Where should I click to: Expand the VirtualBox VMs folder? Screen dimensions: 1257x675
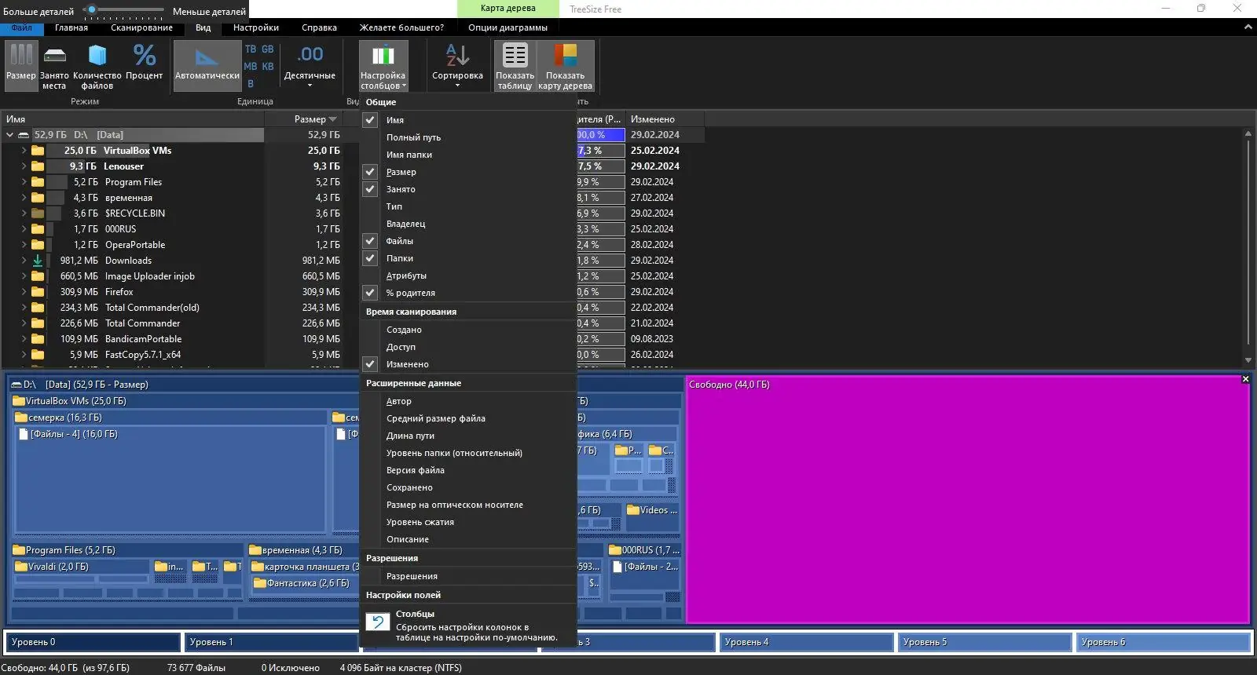24,151
